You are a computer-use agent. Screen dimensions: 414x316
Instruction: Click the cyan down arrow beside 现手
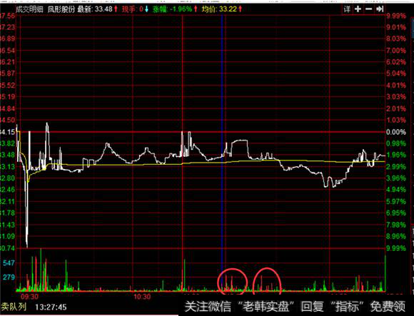(x=147, y=9)
